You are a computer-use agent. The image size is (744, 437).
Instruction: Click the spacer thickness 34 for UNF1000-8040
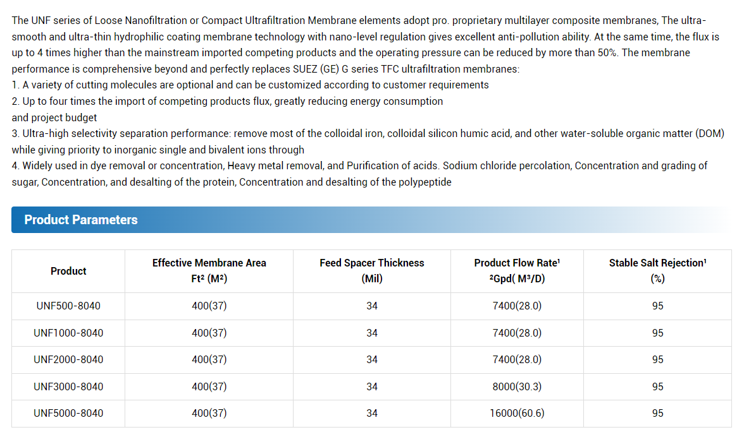pyautogui.click(x=372, y=333)
